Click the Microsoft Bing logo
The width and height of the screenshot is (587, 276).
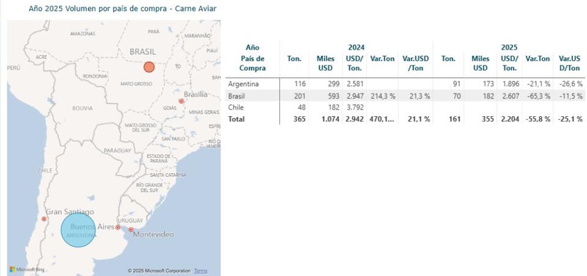[x=22, y=270]
